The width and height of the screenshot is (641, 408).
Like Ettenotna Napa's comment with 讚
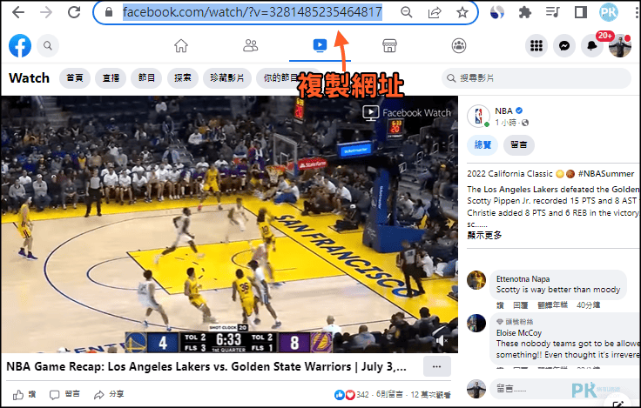[x=501, y=305]
